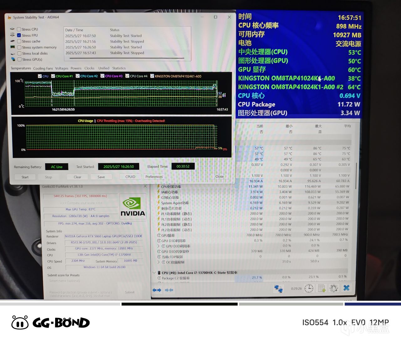Click lightning icon beside GT核心功率

point(159,197)
